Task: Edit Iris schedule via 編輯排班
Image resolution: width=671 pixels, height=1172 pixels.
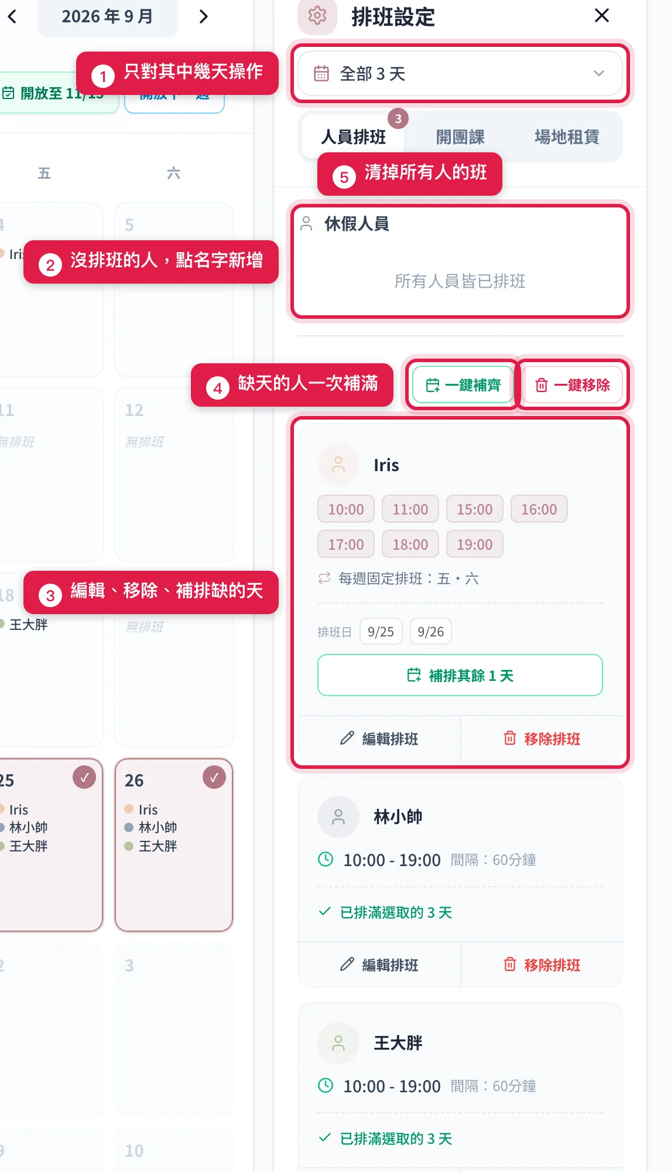Action: point(379,738)
